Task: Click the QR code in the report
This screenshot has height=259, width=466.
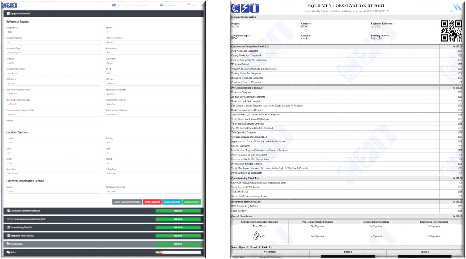Action: (451, 31)
